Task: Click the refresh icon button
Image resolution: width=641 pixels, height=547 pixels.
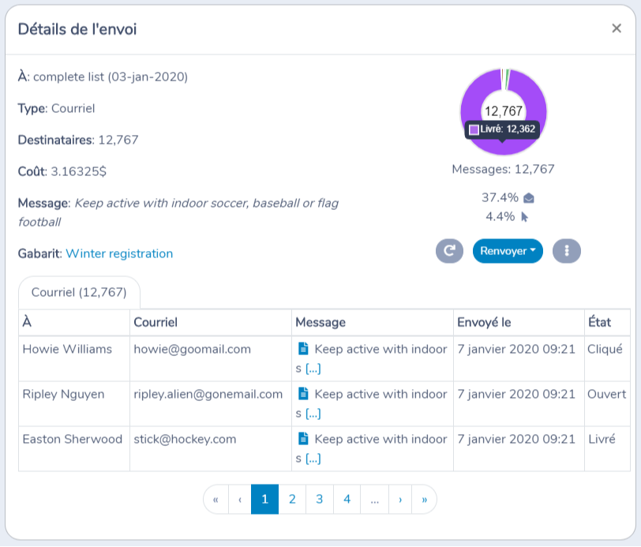Action: (x=449, y=250)
